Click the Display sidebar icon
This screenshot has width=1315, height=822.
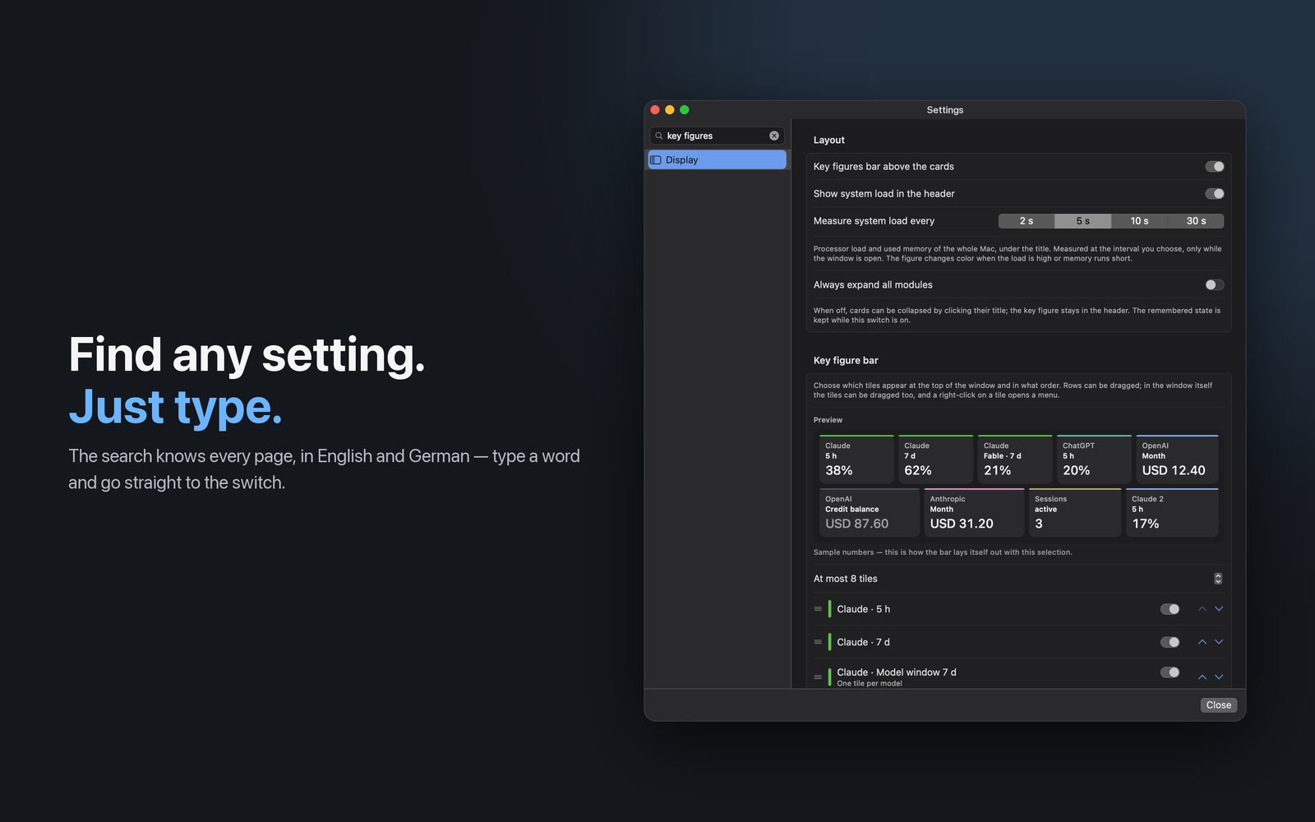pos(656,159)
